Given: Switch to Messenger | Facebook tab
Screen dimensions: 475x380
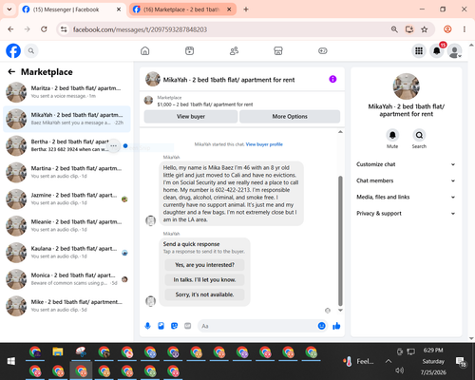Looking at the screenshot, I should [71, 9].
